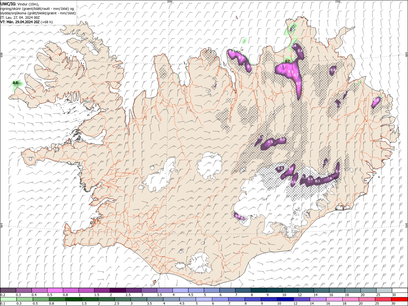Click the rain legend swatch labeled 3.5
This screenshot has height=306, width=408.
[x=155, y=299]
